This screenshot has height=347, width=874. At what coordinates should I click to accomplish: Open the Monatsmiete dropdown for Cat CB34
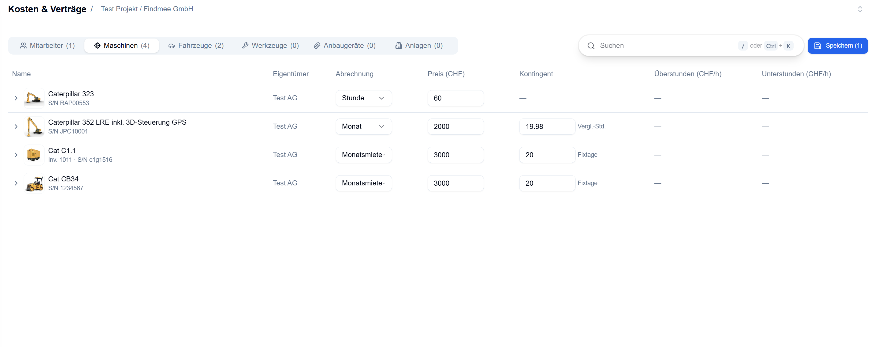tap(363, 183)
